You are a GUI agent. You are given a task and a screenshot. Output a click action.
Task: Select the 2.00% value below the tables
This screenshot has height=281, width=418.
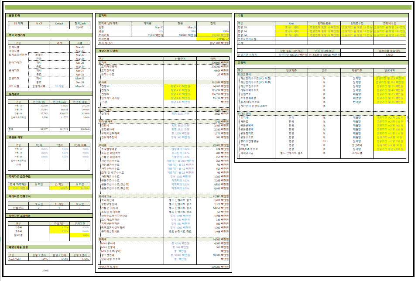[x=45, y=271]
